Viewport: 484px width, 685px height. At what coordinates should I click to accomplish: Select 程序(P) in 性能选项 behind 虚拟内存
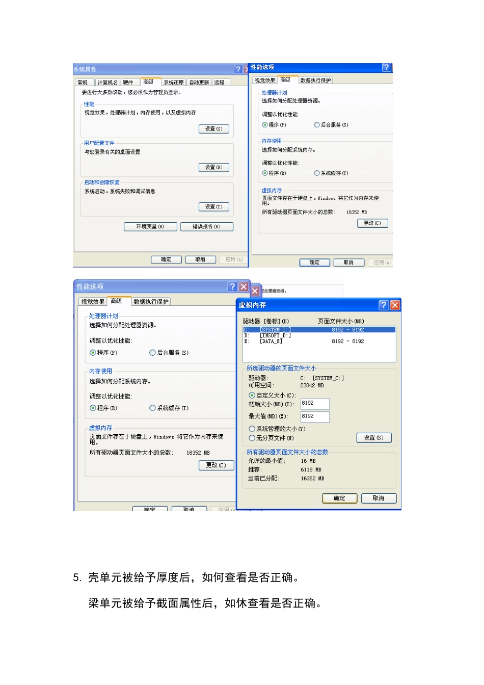(x=103, y=353)
